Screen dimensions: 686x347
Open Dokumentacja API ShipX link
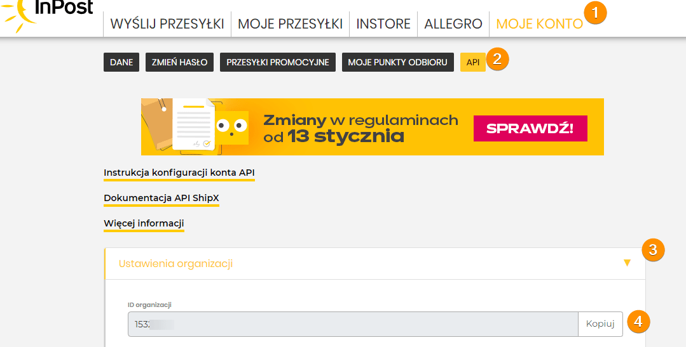click(x=161, y=198)
